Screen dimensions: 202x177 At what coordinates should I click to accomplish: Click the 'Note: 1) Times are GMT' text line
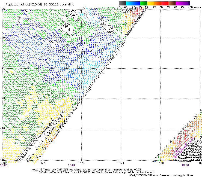(86, 170)
